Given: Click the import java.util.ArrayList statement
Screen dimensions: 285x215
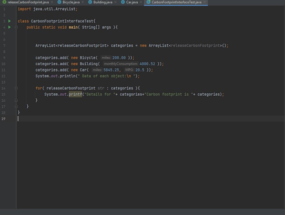Looking at the screenshot, I should pyautogui.click(x=48, y=9).
